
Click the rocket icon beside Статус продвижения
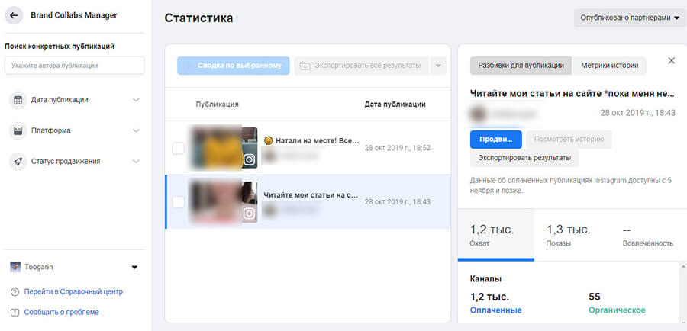tap(18, 161)
